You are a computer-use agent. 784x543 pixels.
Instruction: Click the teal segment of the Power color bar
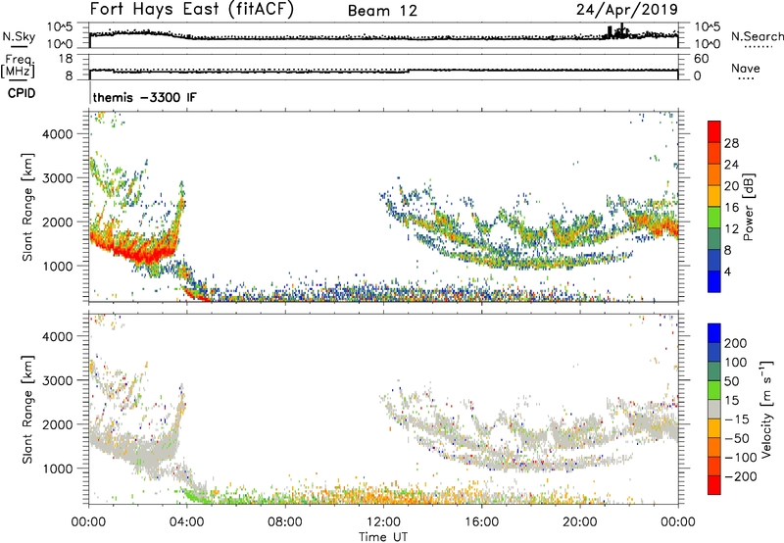pyautogui.click(x=714, y=238)
